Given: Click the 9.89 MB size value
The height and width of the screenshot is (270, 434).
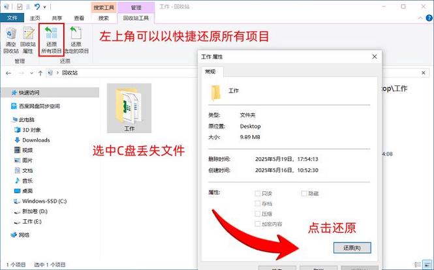Looking at the screenshot, I should tap(250, 137).
